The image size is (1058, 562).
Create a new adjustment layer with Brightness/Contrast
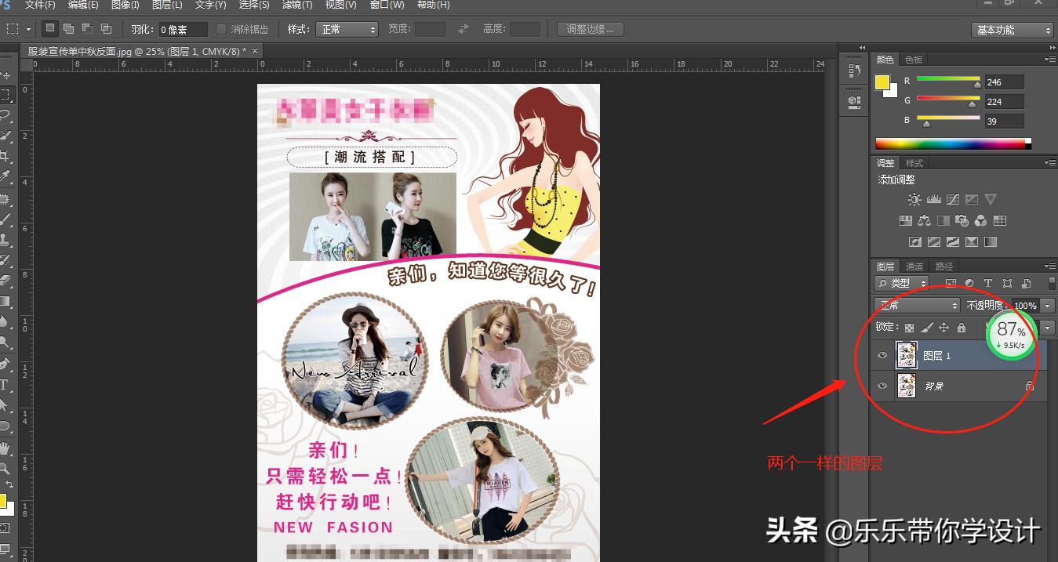tap(914, 198)
